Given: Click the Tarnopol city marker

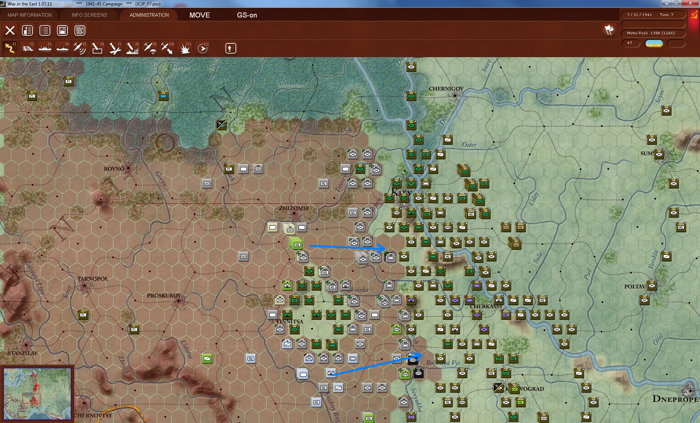Looking at the screenshot, I should click(85, 286).
